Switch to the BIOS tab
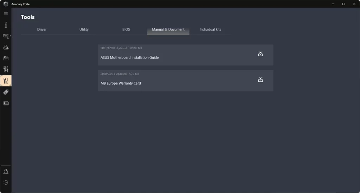 (x=126, y=29)
